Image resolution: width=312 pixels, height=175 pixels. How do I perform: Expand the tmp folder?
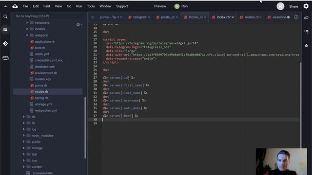pyautogui.click(x=24, y=160)
